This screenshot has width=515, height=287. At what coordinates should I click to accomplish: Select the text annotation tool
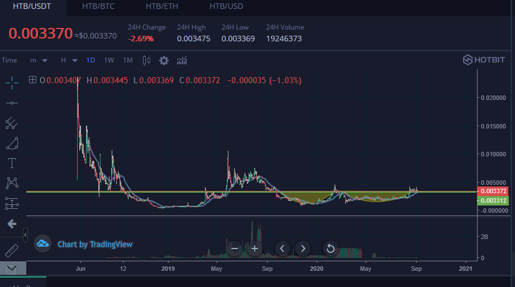pyautogui.click(x=12, y=163)
